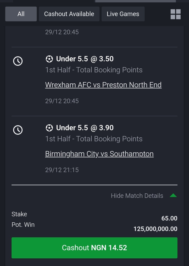
Task: Open the grid view icon
Action: (x=175, y=14)
